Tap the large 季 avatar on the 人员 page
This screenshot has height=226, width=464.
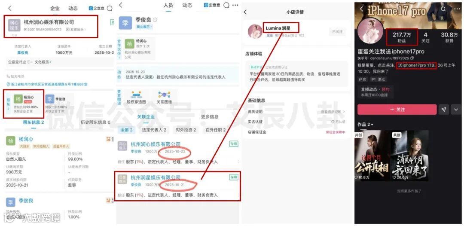click(x=125, y=23)
